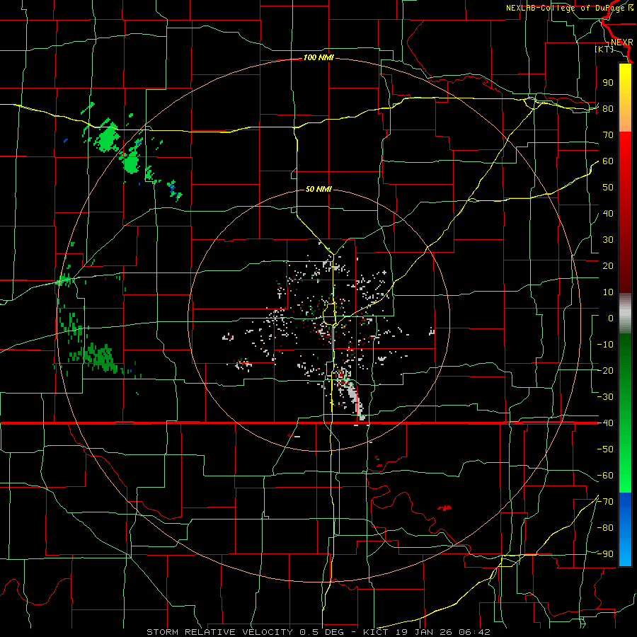Viewport: 637px width, 637px height.
Task: Click the -20 value on velocity scale
Action: coord(605,370)
